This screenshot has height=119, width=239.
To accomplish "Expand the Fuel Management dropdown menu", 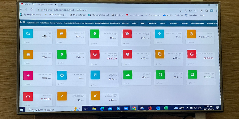I will [x=88, y=23].
